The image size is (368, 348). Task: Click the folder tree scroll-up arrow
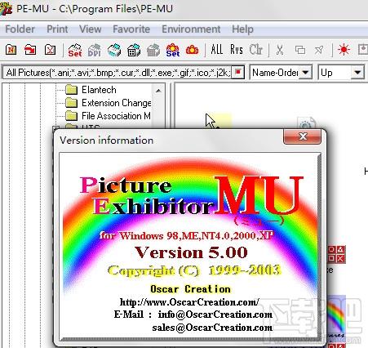158,90
